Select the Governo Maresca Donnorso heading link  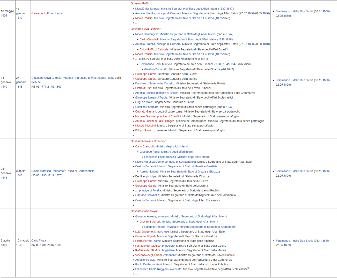[148, 141]
